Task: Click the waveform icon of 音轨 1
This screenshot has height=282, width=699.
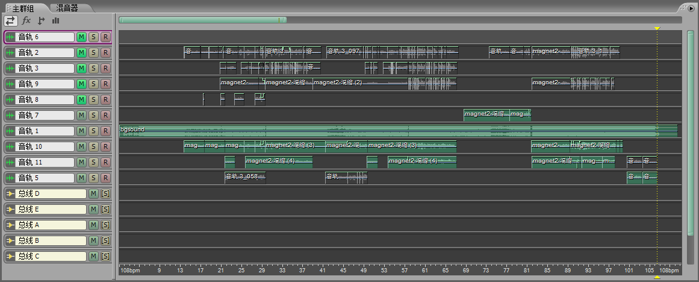Action: point(10,131)
